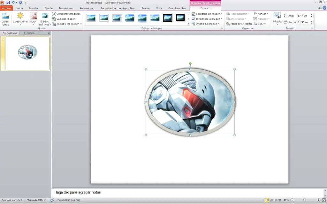Image resolution: width=327 pixels, height=204 pixels.
Task: Fit slide to current window
Action: pyautogui.click(x=324, y=200)
